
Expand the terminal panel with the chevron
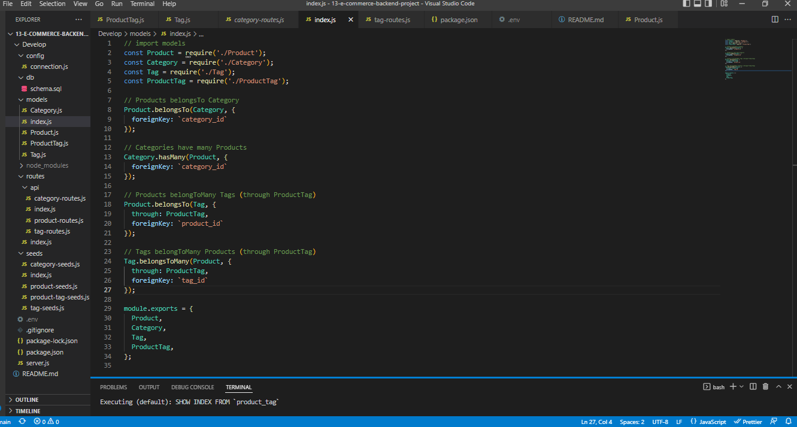778,386
